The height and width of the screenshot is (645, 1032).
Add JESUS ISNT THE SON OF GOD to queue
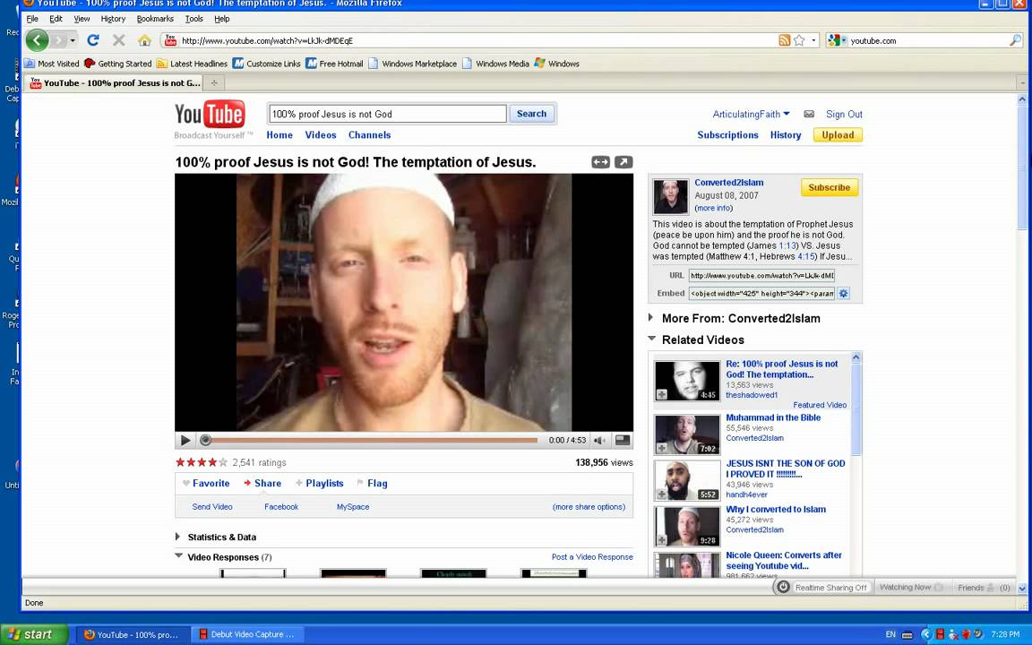click(661, 494)
